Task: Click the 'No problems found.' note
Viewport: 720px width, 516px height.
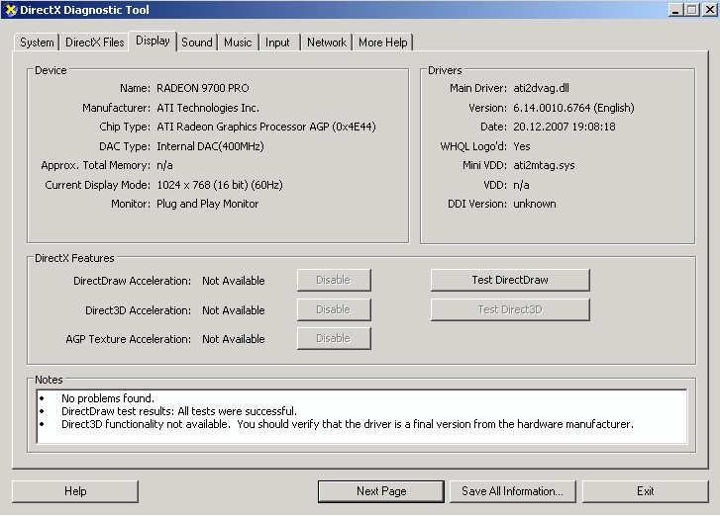Action: (x=108, y=398)
